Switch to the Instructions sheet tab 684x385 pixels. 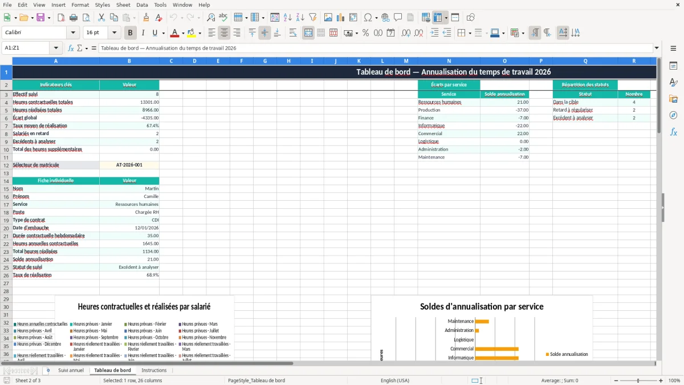tap(154, 370)
